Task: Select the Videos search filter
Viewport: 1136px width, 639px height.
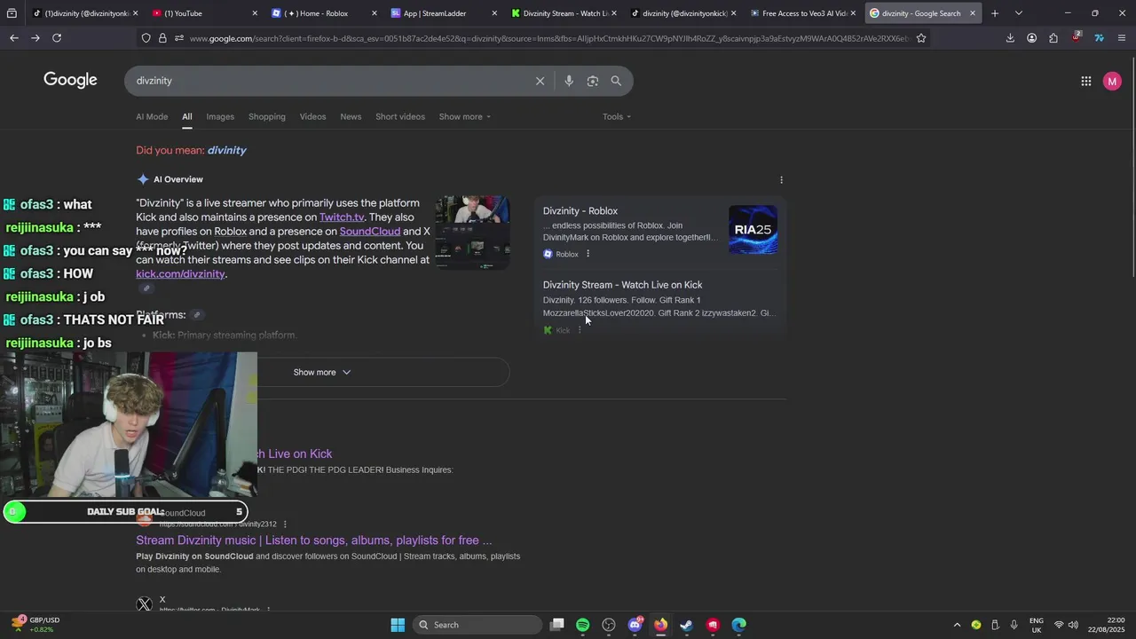Action: pos(312,116)
